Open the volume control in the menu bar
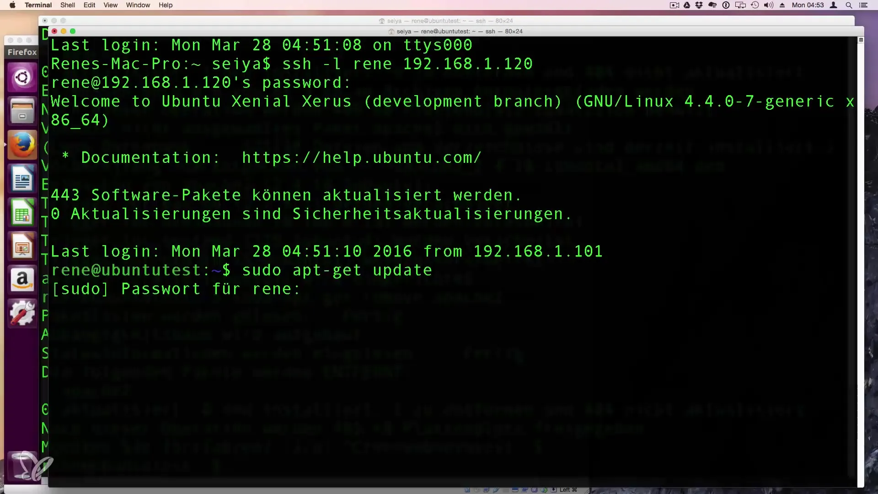 (769, 5)
